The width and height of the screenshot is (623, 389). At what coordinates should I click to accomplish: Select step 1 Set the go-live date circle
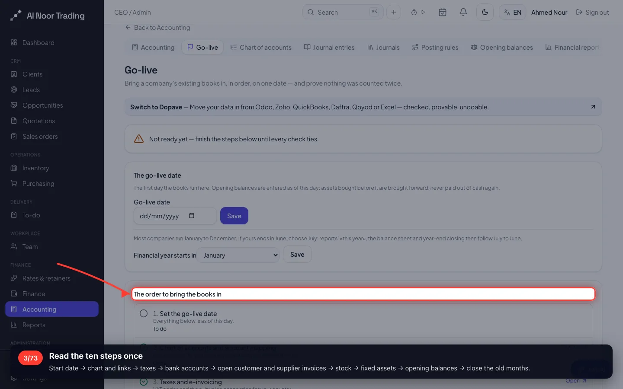pyautogui.click(x=144, y=313)
